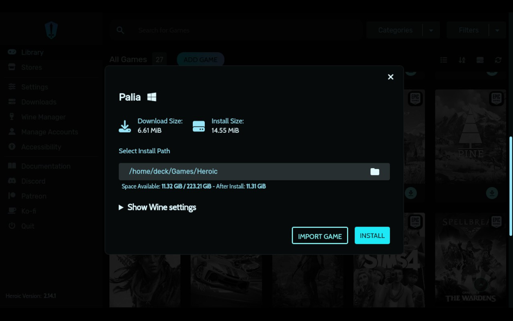This screenshot has width=513, height=321.
Task: Click the Accessibility sidebar icon
Action: (x=12, y=147)
